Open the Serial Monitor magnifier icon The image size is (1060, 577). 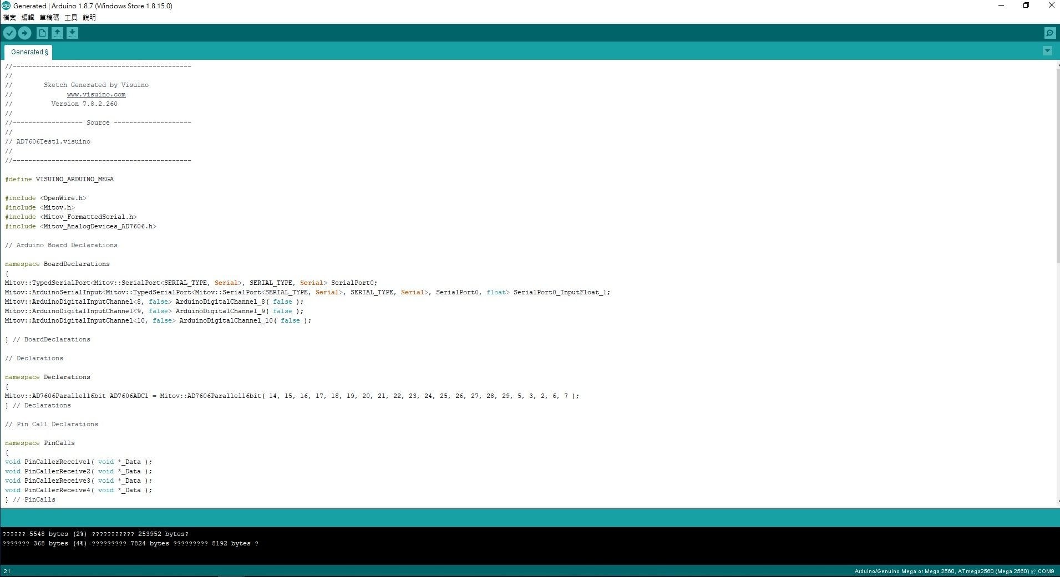1049,33
